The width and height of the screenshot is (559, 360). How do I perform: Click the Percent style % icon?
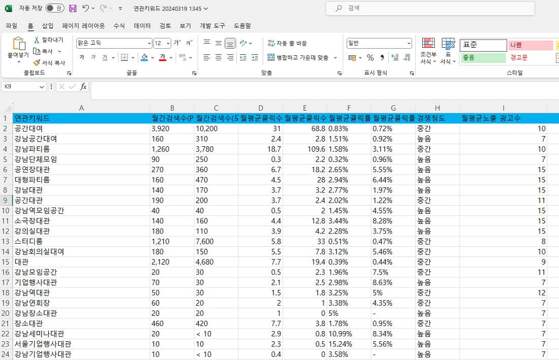click(370, 57)
